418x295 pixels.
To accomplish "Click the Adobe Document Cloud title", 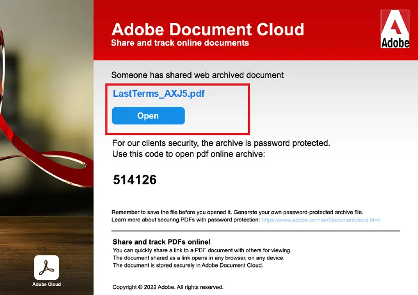I will click(208, 29).
